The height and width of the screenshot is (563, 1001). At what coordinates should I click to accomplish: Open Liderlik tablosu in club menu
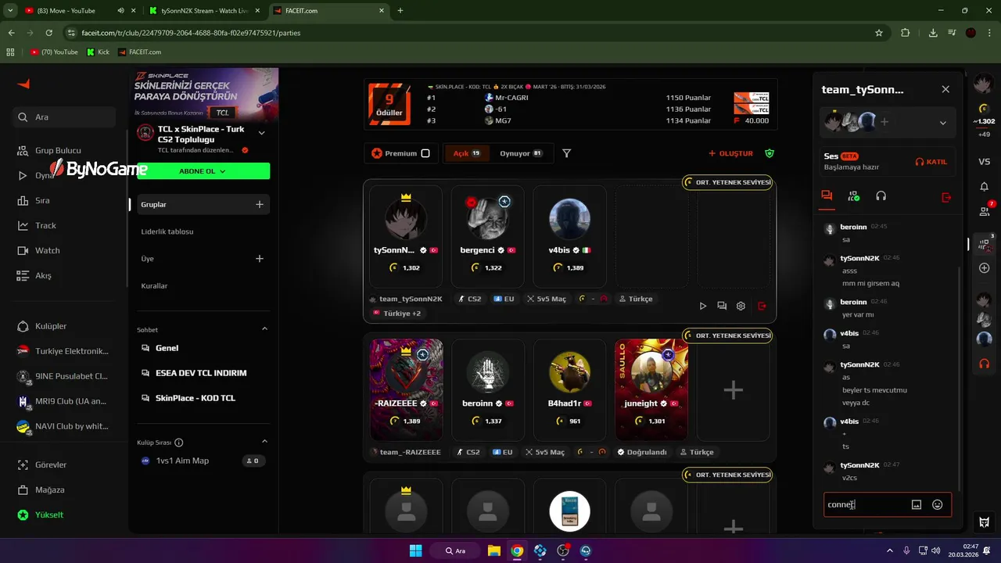point(167,231)
